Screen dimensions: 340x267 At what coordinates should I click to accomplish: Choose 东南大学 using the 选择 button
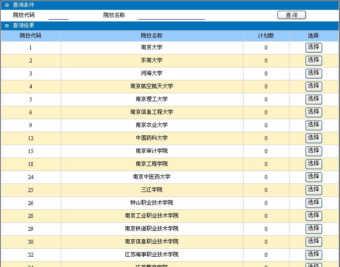pyautogui.click(x=313, y=60)
